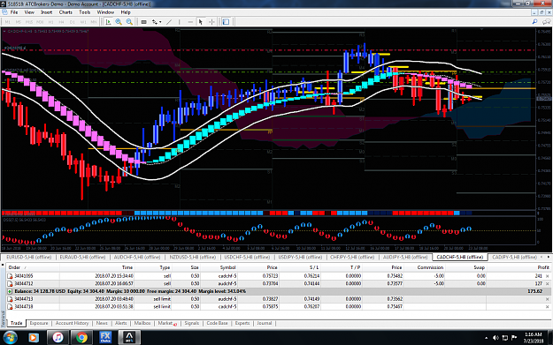Select pending order 34044718 row

[x=279, y=307]
